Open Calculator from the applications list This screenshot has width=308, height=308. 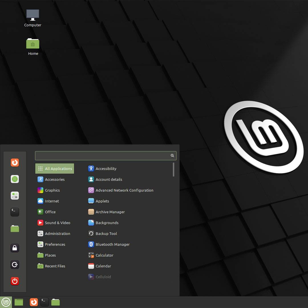(104, 255)
